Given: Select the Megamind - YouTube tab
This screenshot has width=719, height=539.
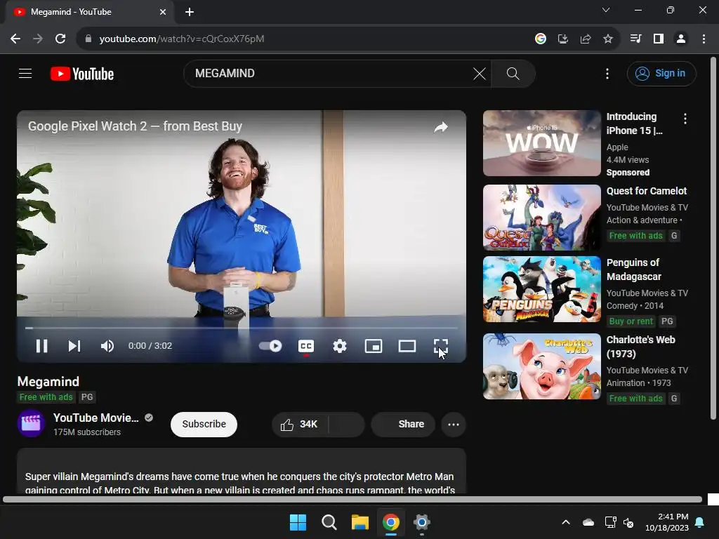Looking at the screenshot, I should pos(90,12).
